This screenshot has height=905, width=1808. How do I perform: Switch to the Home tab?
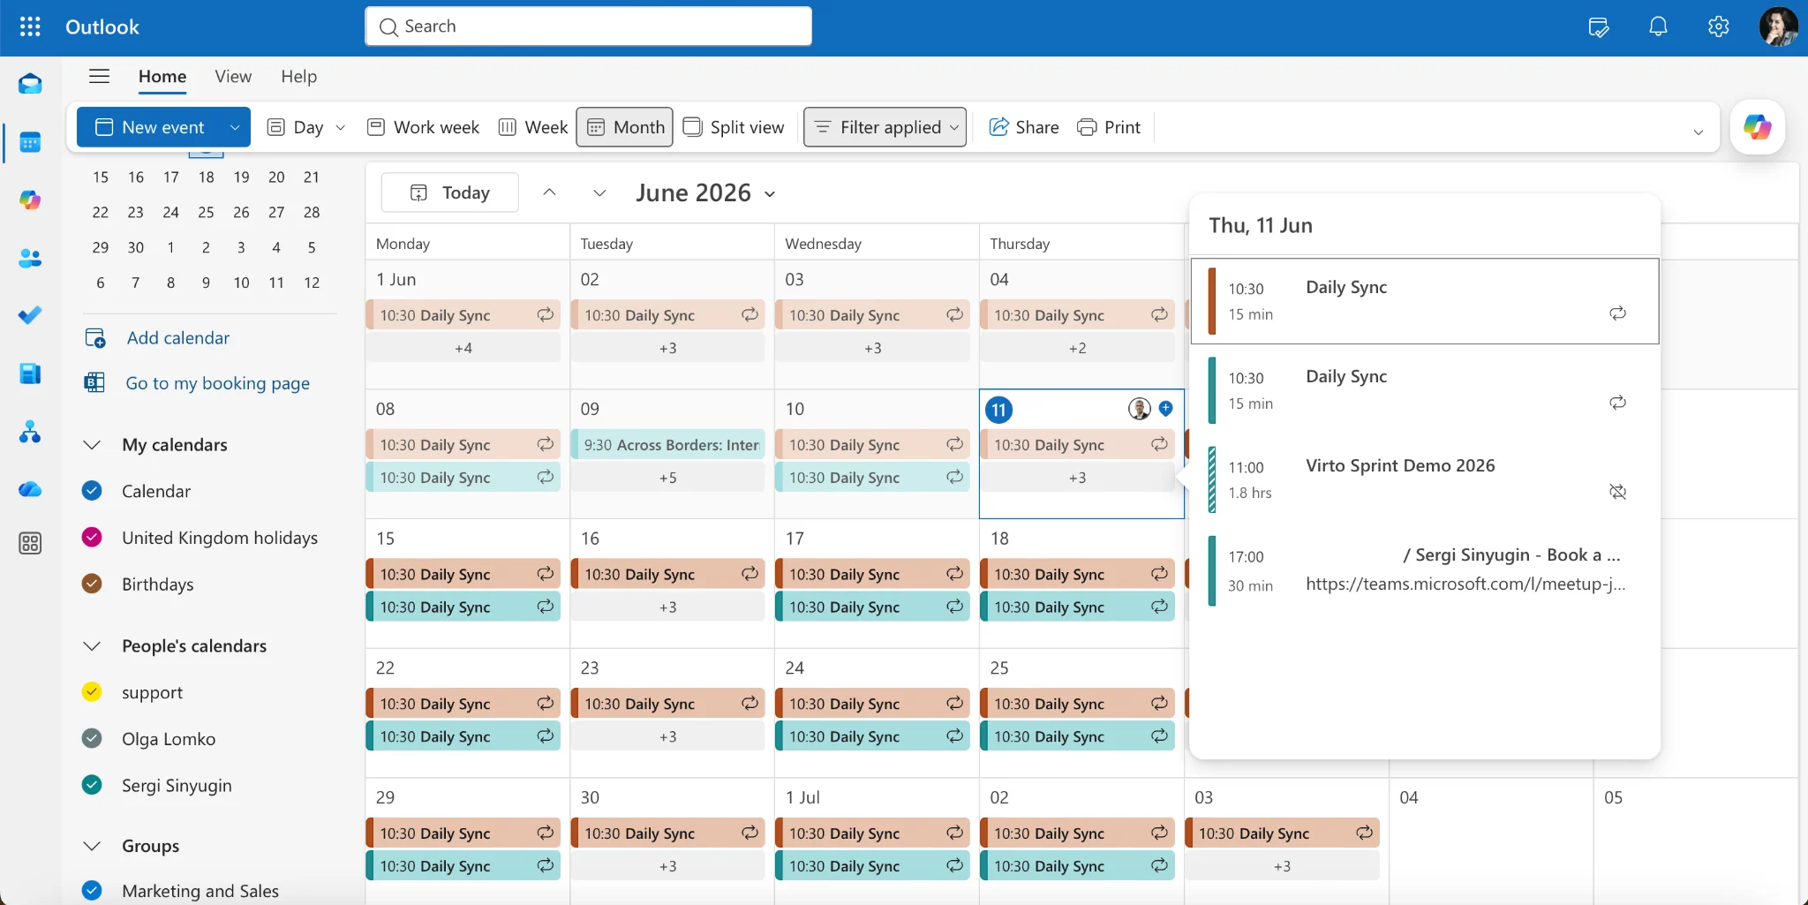point(162,77)
